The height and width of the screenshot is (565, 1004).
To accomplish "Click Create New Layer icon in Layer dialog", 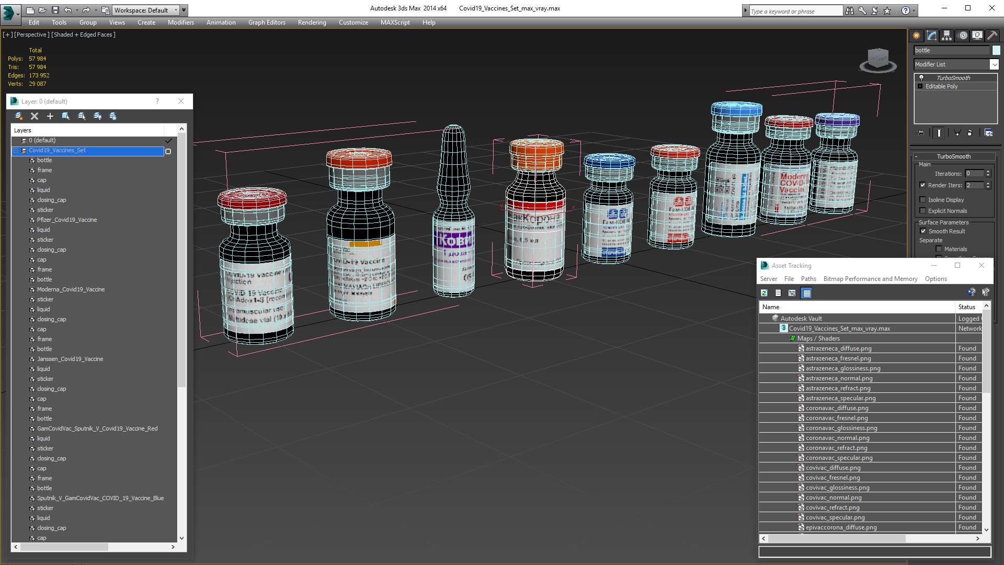I will pyautogui.click(x=19, y=116).
